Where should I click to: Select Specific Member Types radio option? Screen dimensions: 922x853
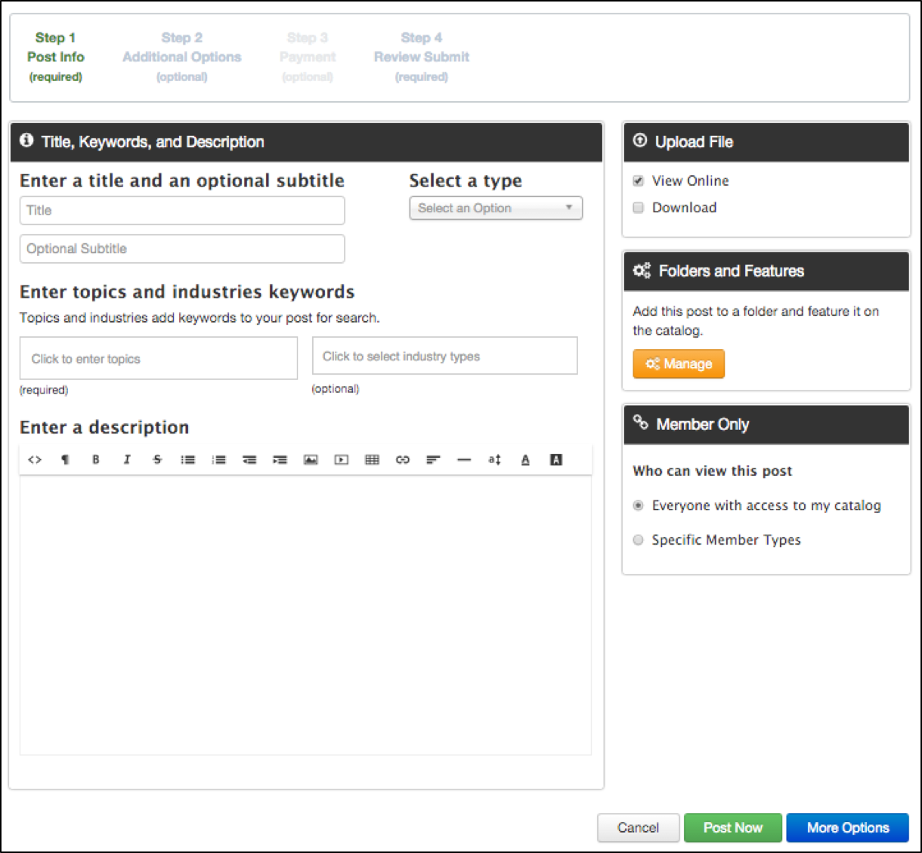pos(639,539)
